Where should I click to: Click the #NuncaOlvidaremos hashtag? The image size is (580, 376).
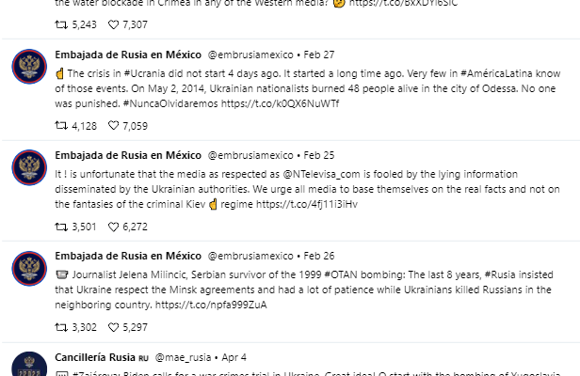tap(170, 103)
